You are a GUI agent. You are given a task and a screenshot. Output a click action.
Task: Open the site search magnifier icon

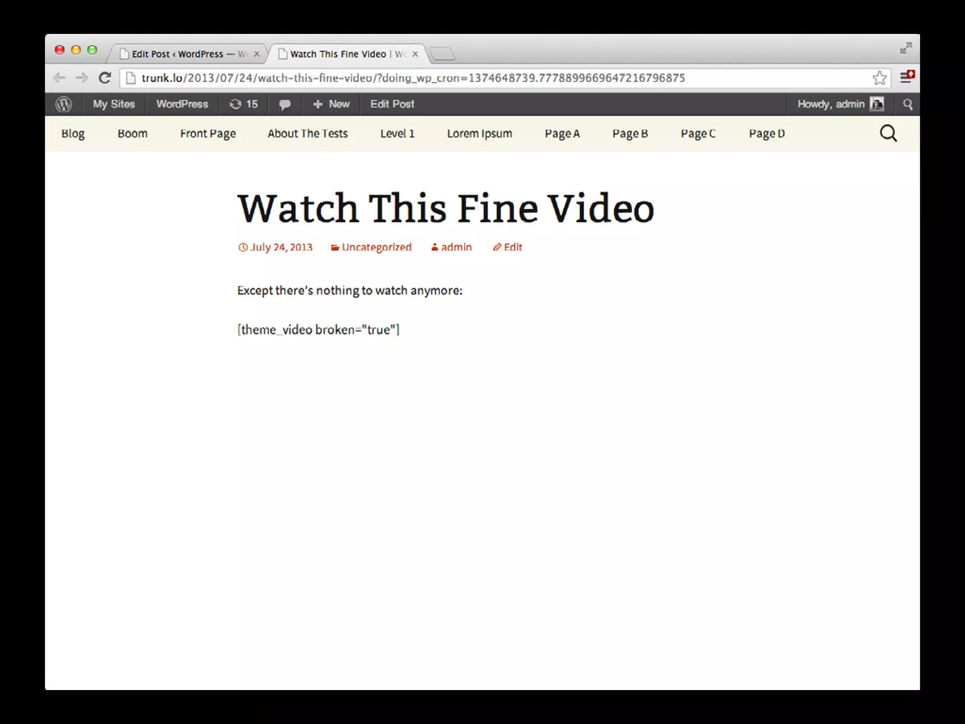888,133
